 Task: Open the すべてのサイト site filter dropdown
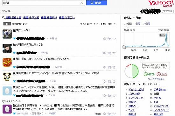(x=89, y=24)
